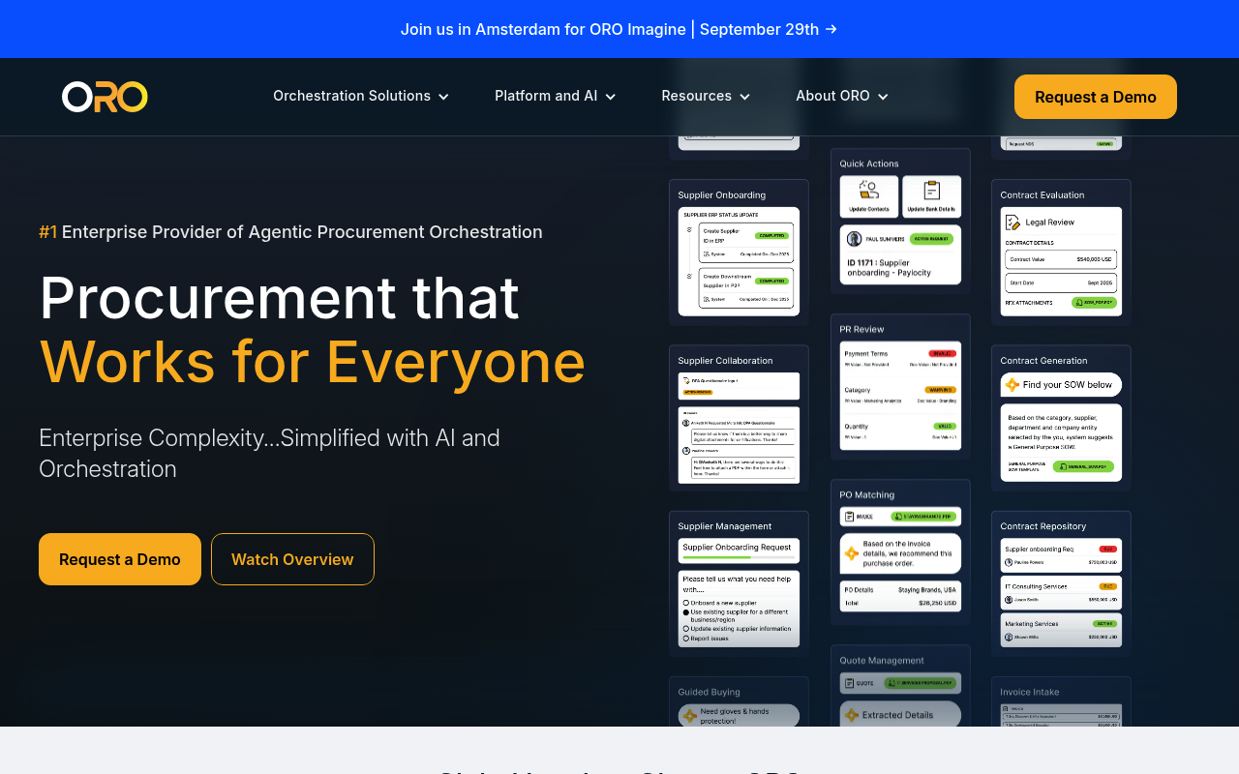Open the About ORO dropdown menu

click(842, 96)
